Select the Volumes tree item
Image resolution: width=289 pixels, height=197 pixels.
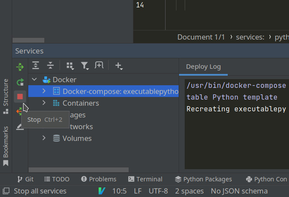tap(77, 139)
